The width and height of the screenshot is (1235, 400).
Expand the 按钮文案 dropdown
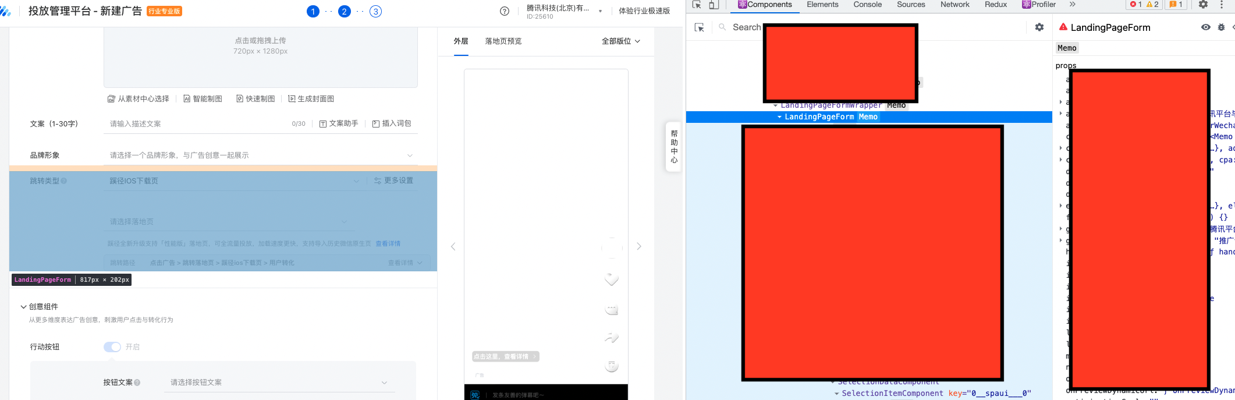[x=279, y=383]
